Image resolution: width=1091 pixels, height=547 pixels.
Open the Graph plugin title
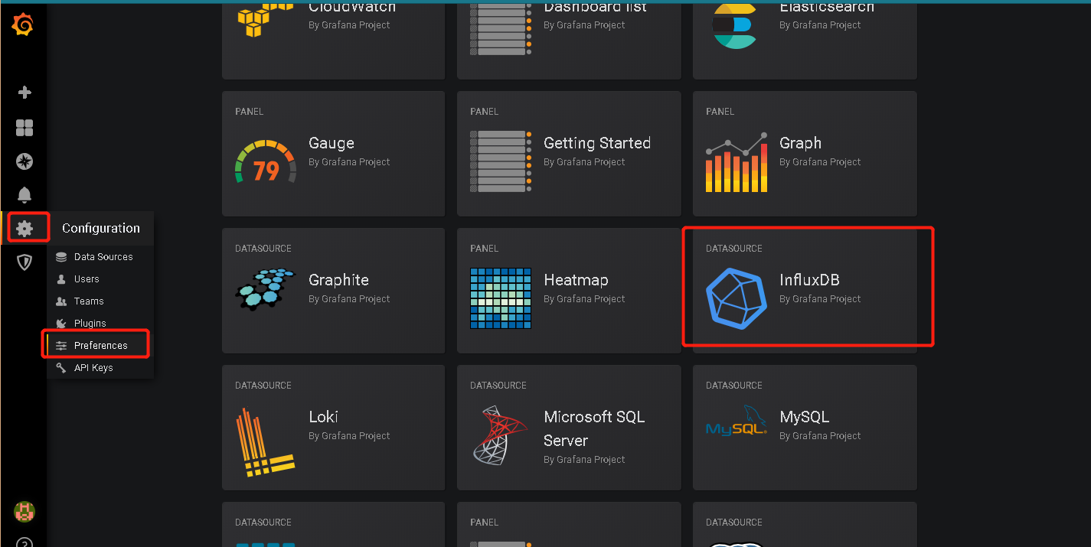[800, 143]
